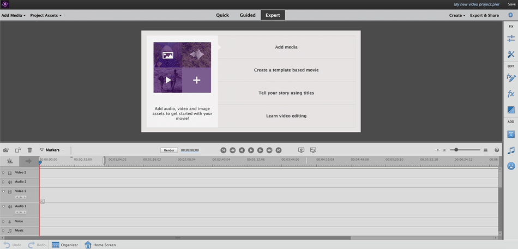Open the Effects fx panel icon
518x249 pixels.
511,94
